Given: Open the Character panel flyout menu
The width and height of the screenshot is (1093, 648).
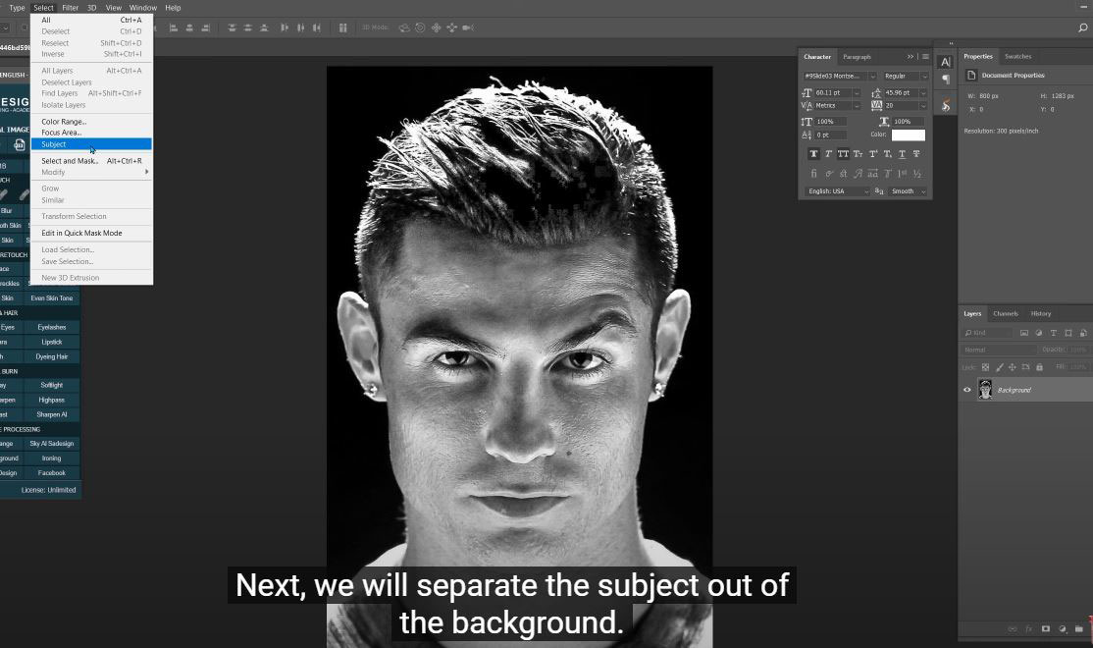Looking at the screenshot, I should point(925,57).
